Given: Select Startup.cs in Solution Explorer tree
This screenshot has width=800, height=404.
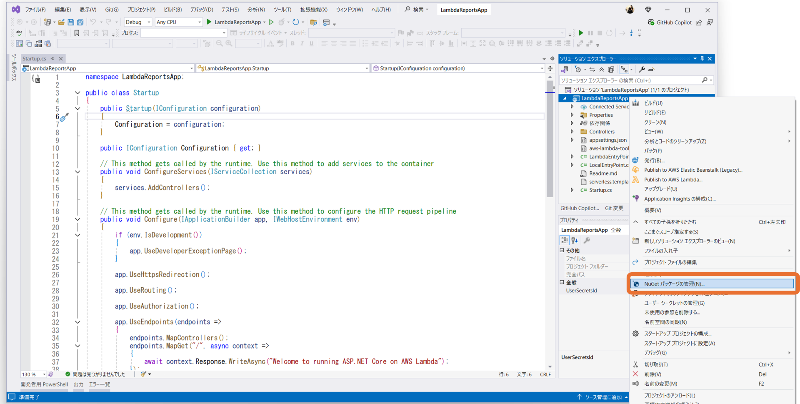Looking at the screenshot, I should tap(600, 190).
